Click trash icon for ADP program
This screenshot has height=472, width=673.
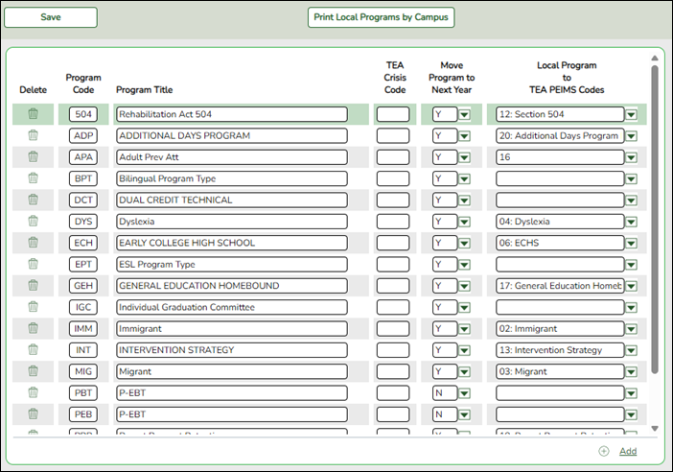[33, 135]
